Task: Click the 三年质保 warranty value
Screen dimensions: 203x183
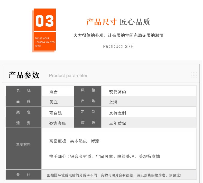Action: point(117,123)
